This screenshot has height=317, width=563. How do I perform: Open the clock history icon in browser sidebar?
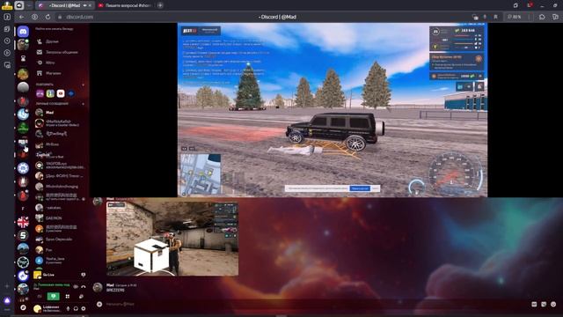tap(7, 41)
